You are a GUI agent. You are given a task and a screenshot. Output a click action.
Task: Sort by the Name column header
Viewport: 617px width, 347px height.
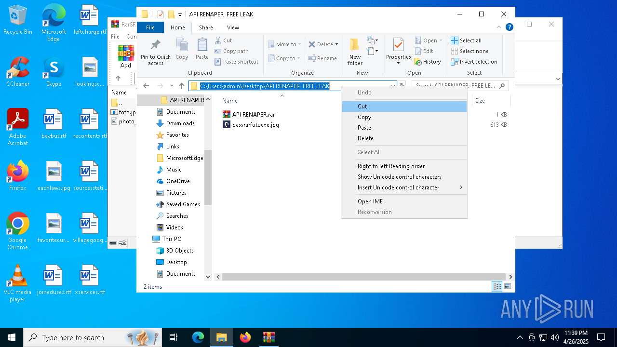tap(230, 101)
